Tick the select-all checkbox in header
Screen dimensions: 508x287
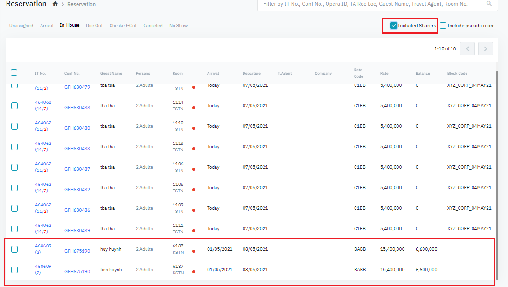[14, 73]
